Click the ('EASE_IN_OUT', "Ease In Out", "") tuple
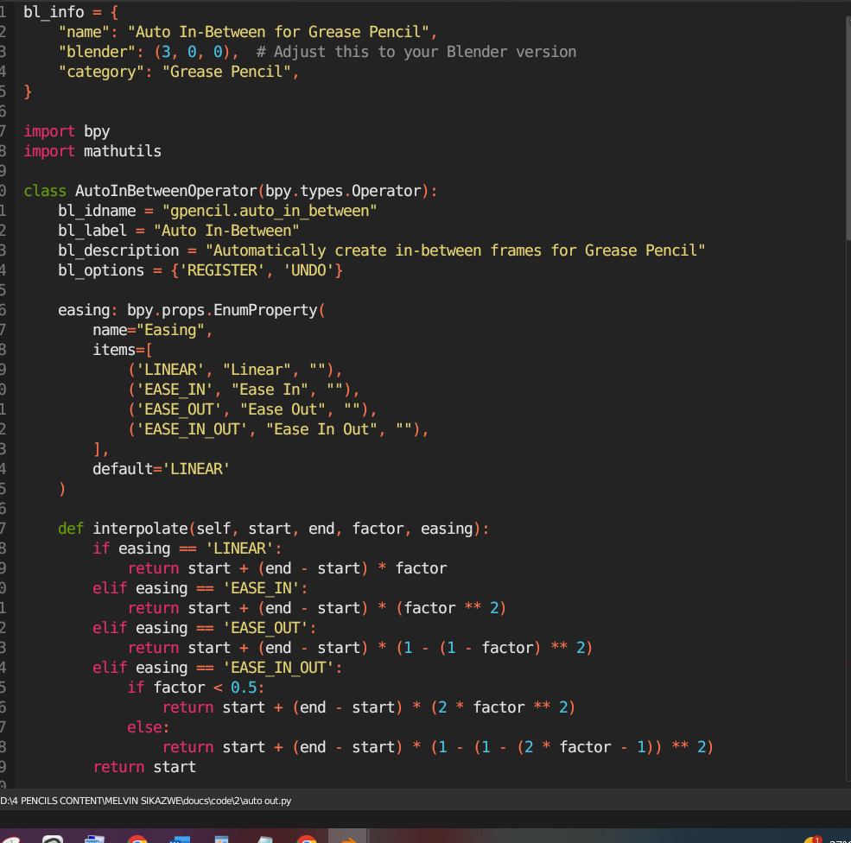Screen dimensions: 851x843 coord(278,429)
